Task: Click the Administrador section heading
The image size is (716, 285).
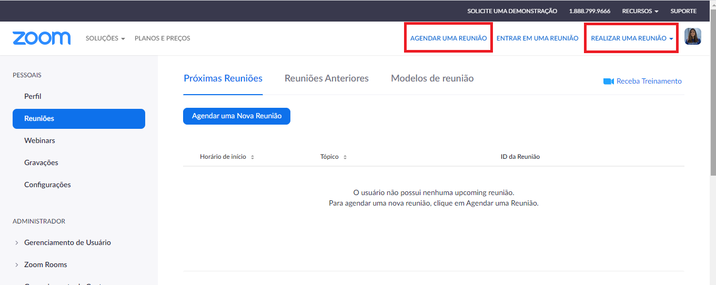Action: [39, 221]
